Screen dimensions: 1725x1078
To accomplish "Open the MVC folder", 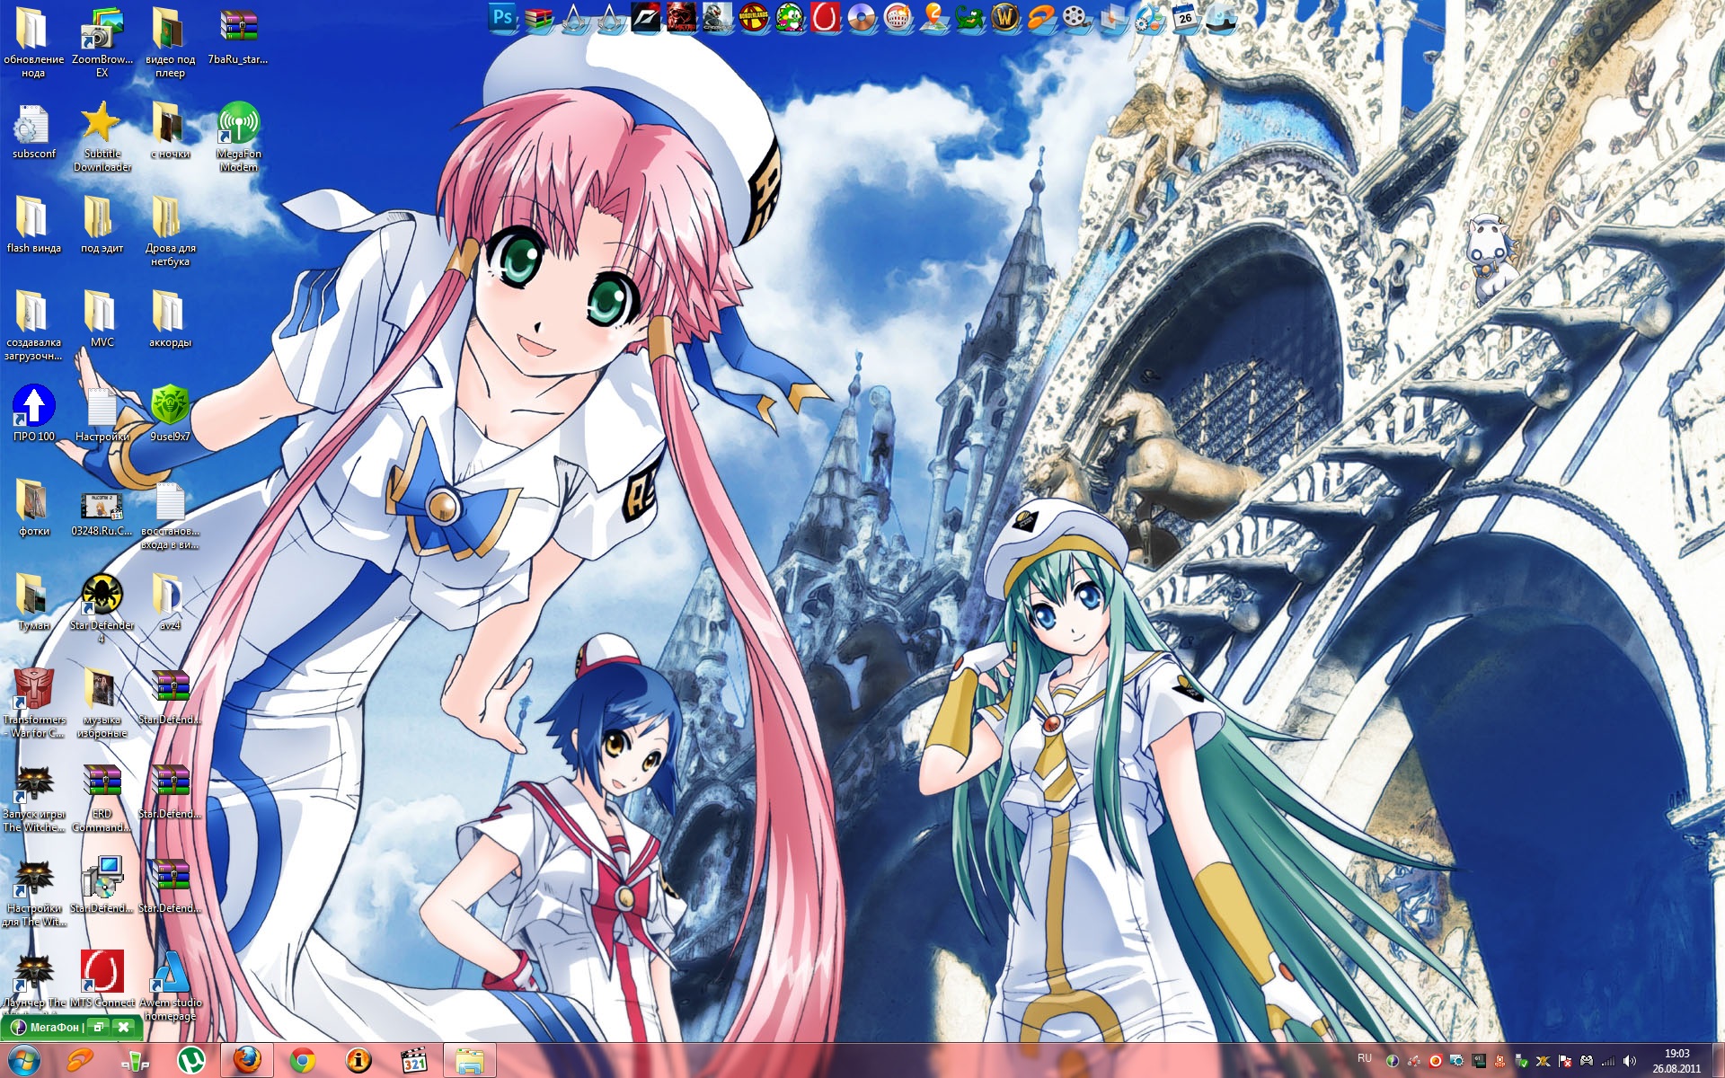I will click(x=102, y=319).
